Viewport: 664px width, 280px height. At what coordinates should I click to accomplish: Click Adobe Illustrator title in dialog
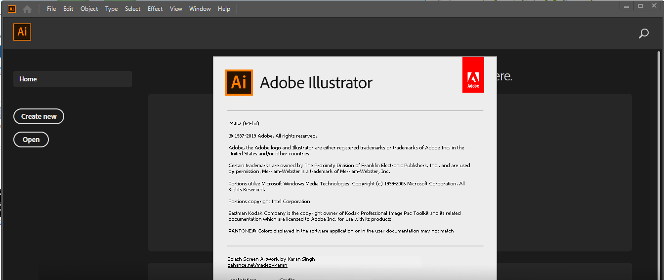point(316,82)
